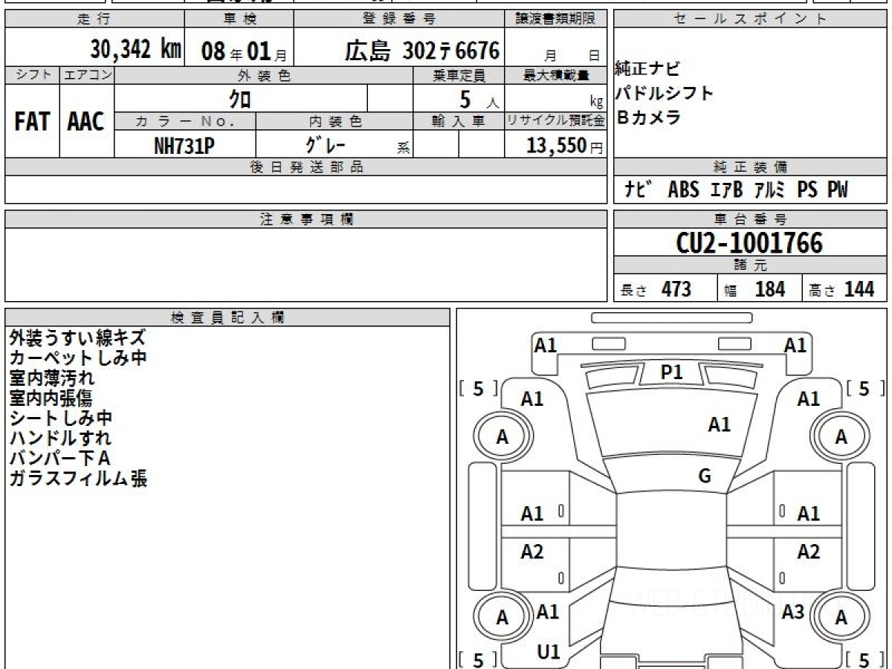This screenshot has width=892, height=669.
Task: Click the カラーNo. label
Action: [185, 121]
